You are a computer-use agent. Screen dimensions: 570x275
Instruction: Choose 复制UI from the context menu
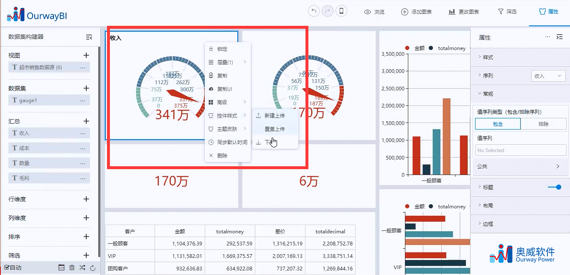pos(227,89)
